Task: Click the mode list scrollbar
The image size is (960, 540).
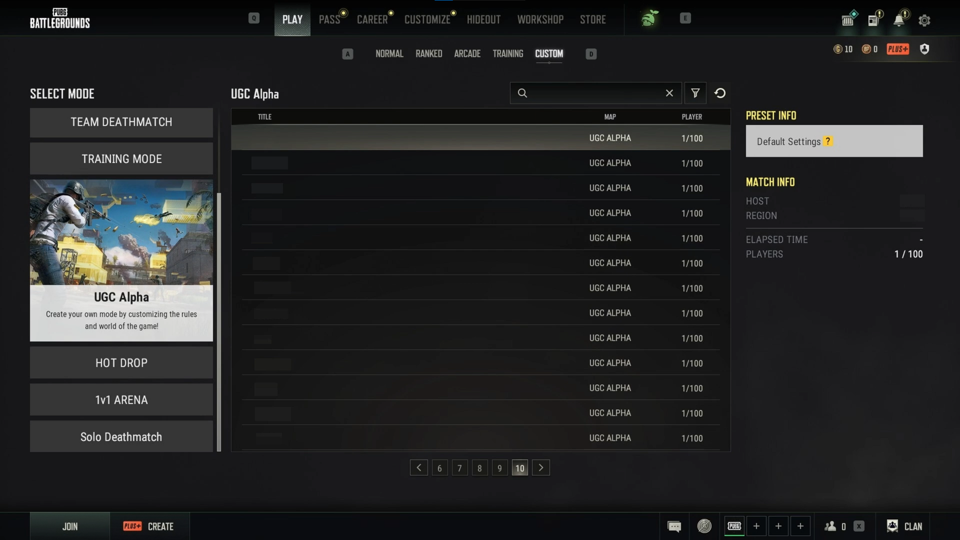Action: pyautogui.click(x=219, y=322)
